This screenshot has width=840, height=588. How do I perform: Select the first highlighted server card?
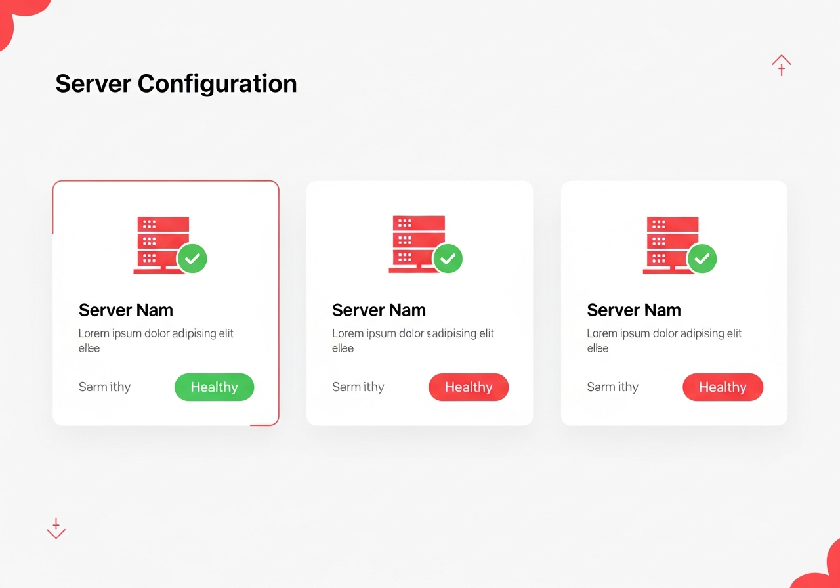[165, 302]
